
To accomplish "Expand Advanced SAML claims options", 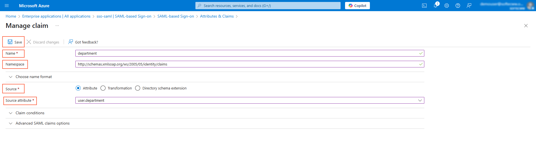I will (42, 123).
